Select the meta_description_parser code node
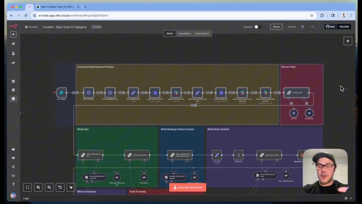 pyautogui.click(x=117, y=177)
